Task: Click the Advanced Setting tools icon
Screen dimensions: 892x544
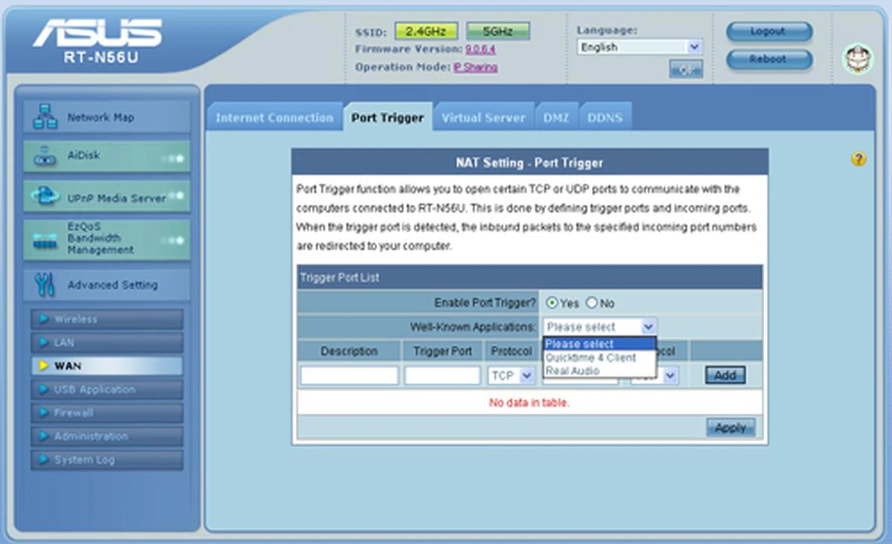Action: (x=45, y=285)
